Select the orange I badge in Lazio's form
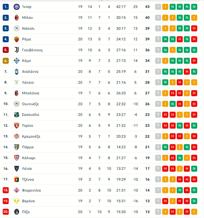 pos(173,82)
